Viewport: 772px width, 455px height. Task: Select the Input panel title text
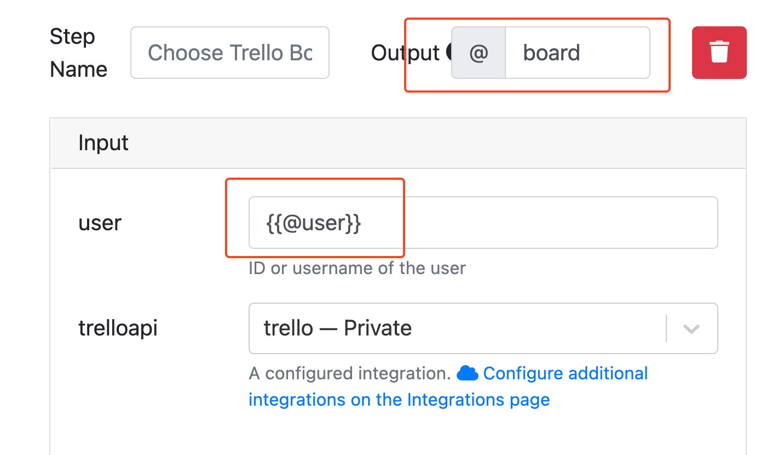103,143
